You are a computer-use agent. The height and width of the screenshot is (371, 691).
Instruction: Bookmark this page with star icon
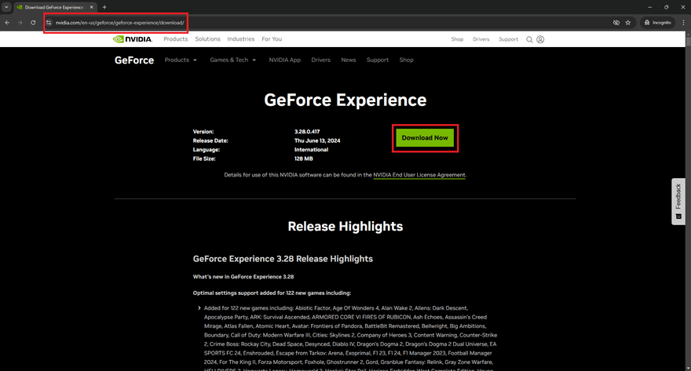[x=628, y=23]
